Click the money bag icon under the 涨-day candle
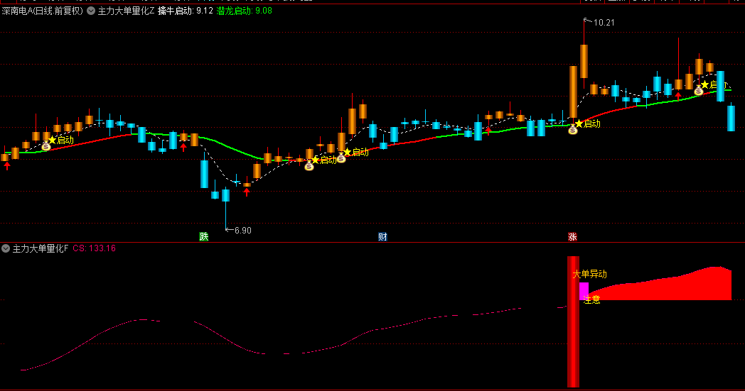Image resolution: width=745 pixels, height=391 pixels. (x=573, y=130)
